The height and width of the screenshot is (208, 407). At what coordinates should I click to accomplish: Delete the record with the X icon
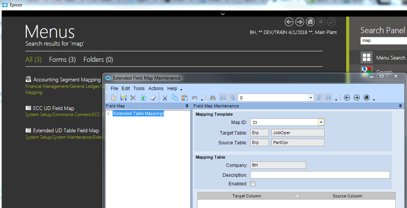(x=133, y=98)
